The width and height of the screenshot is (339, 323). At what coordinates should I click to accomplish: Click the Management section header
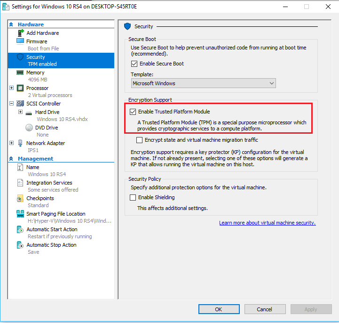[35, 159]
